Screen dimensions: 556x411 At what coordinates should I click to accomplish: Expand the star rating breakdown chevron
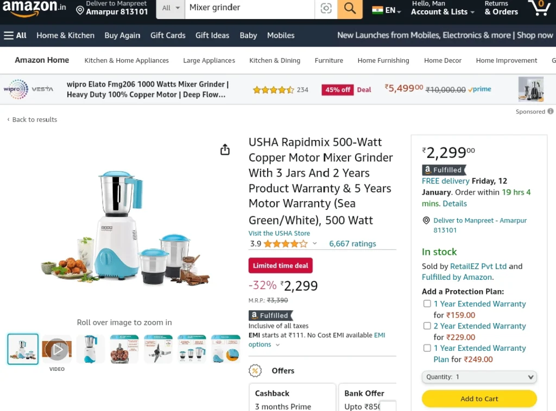pyautogui.click(x=314, y=243)
